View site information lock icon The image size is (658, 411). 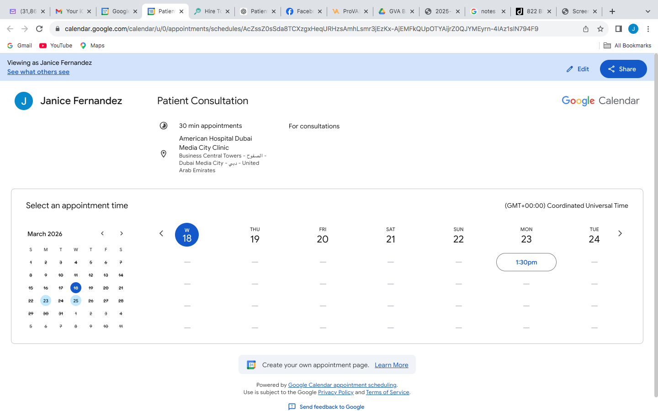pos(57,29)
